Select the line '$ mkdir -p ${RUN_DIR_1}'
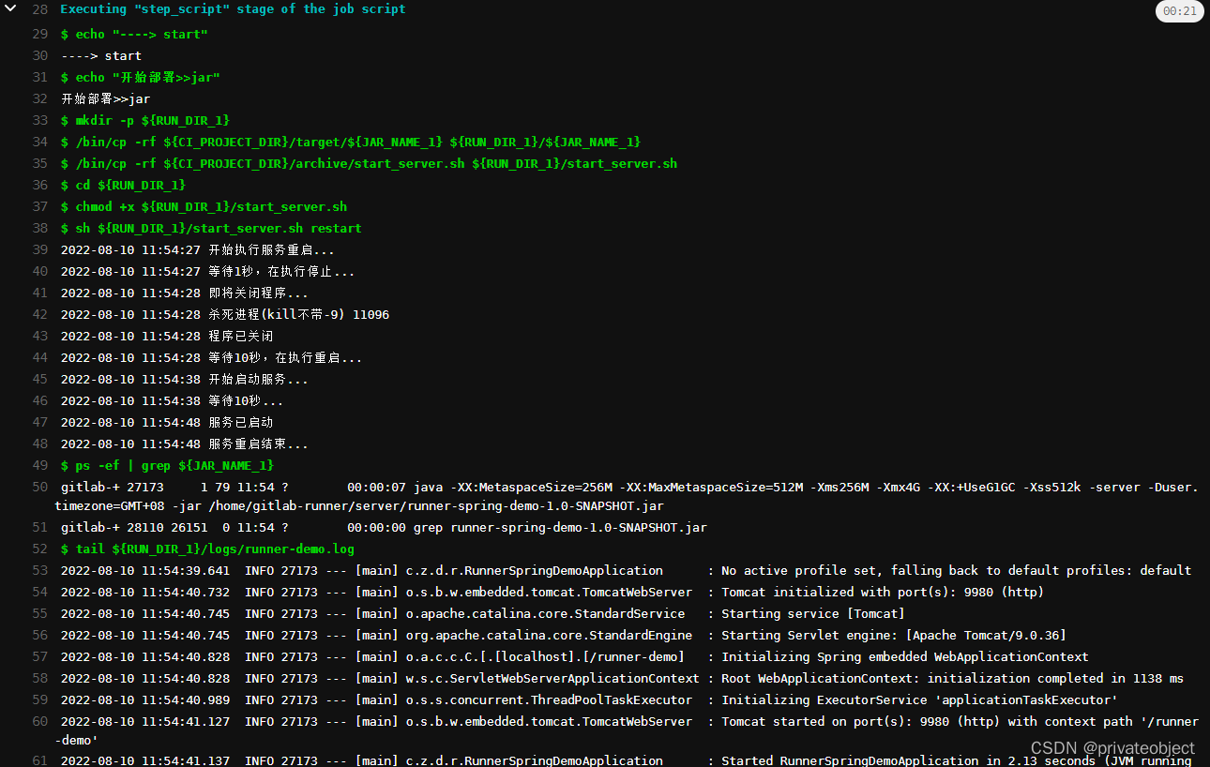This screenshot has width=1210, height=767. [145, 120]
